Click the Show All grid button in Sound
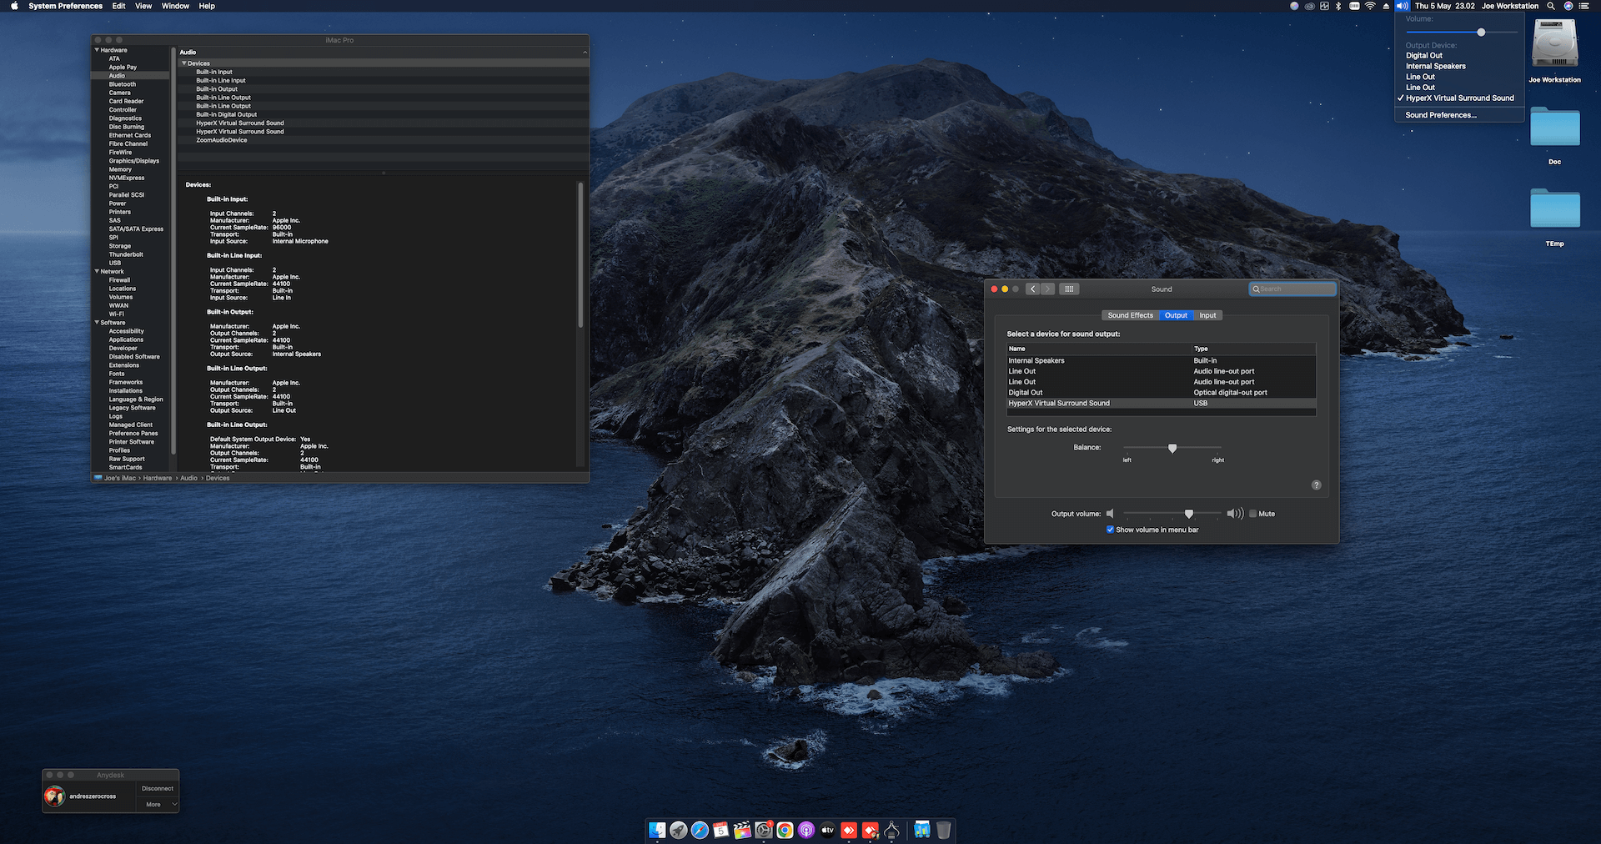1601x844 pixels. pos(1069,289)
